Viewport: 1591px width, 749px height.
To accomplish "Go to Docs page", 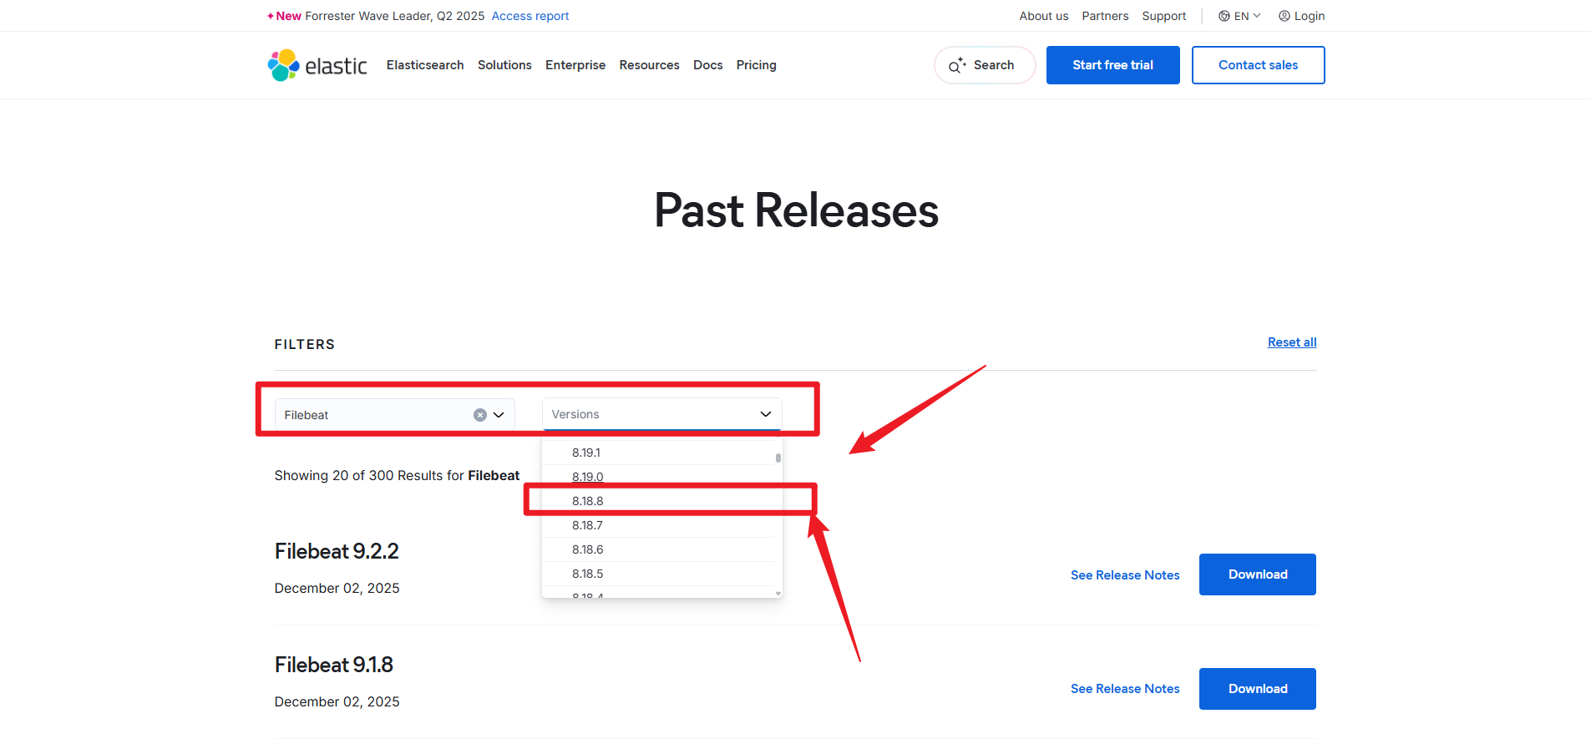I will tap(708, 65).
